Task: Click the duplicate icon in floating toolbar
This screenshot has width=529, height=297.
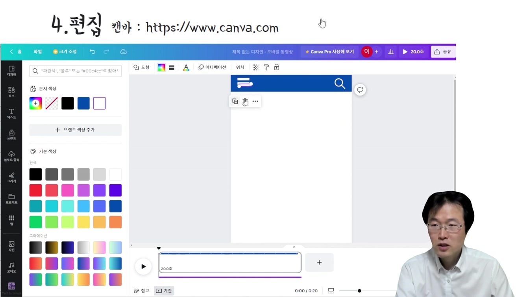Action: pyautogui.click(x=235, y=101)
